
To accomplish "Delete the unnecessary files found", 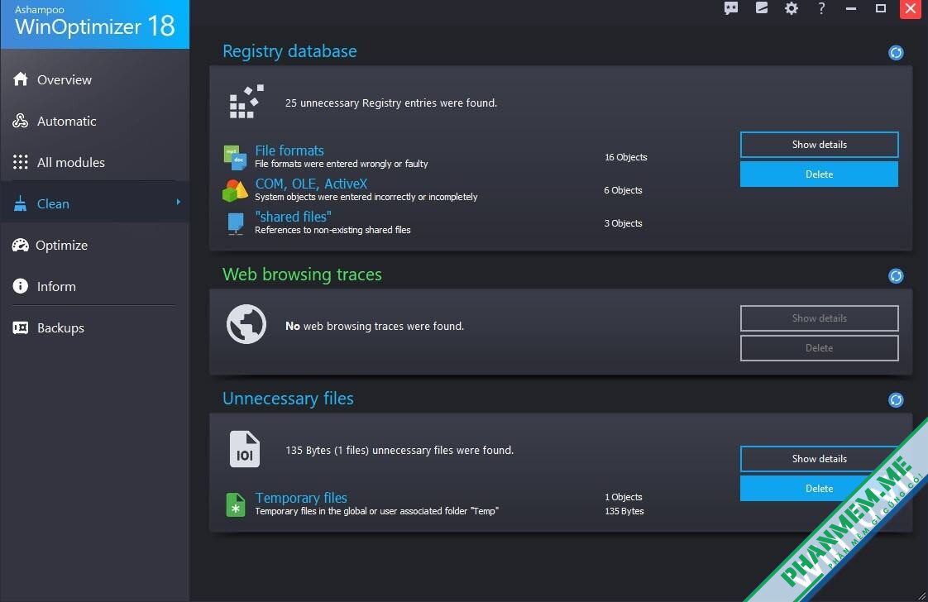I will 819,489.
